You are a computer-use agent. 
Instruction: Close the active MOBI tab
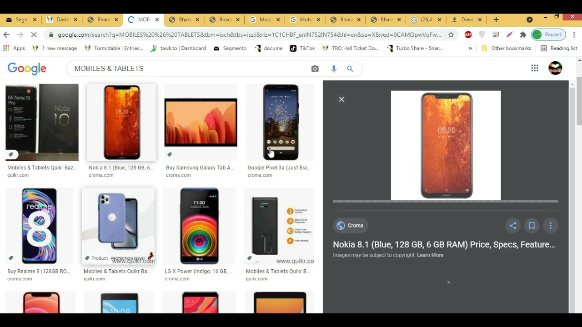(157, 20)
